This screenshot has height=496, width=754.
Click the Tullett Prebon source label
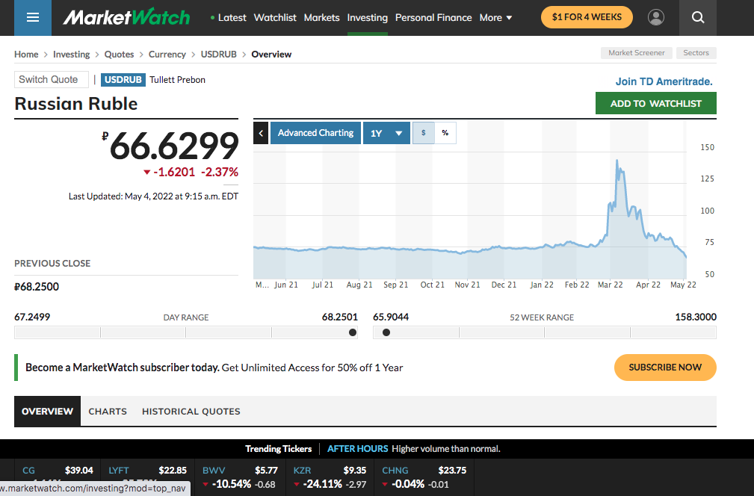pos(177,80)
